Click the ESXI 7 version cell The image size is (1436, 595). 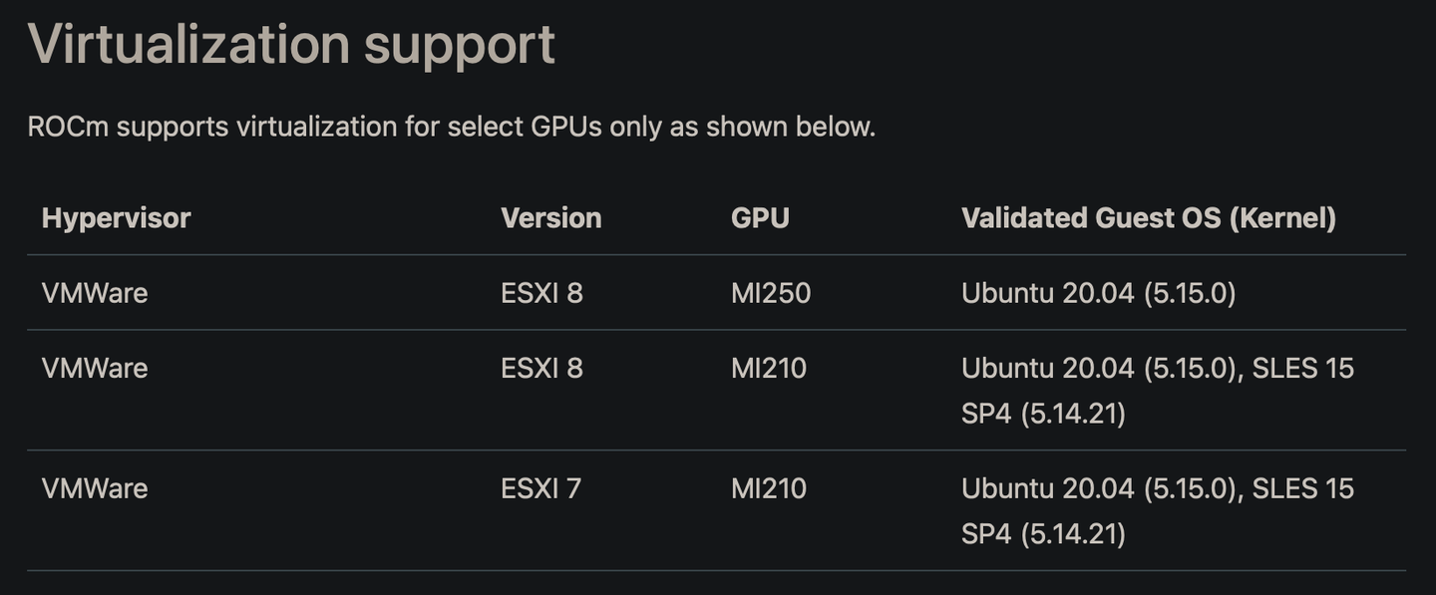[540, 488]
